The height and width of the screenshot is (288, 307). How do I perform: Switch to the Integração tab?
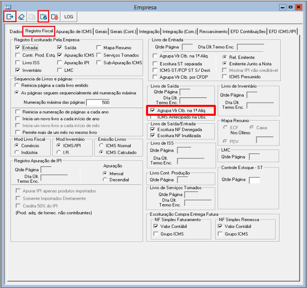coord(149,31)
